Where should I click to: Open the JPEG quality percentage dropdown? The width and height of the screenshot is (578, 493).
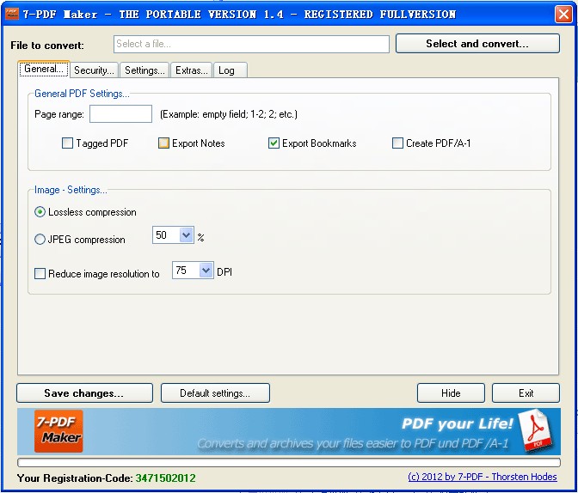pos(186,234)
